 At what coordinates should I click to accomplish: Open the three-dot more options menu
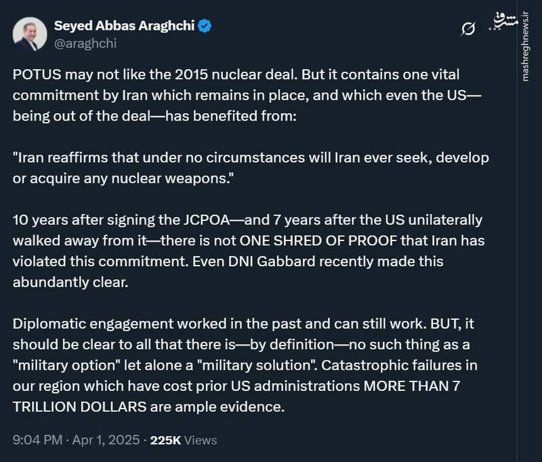pos(495,29)
